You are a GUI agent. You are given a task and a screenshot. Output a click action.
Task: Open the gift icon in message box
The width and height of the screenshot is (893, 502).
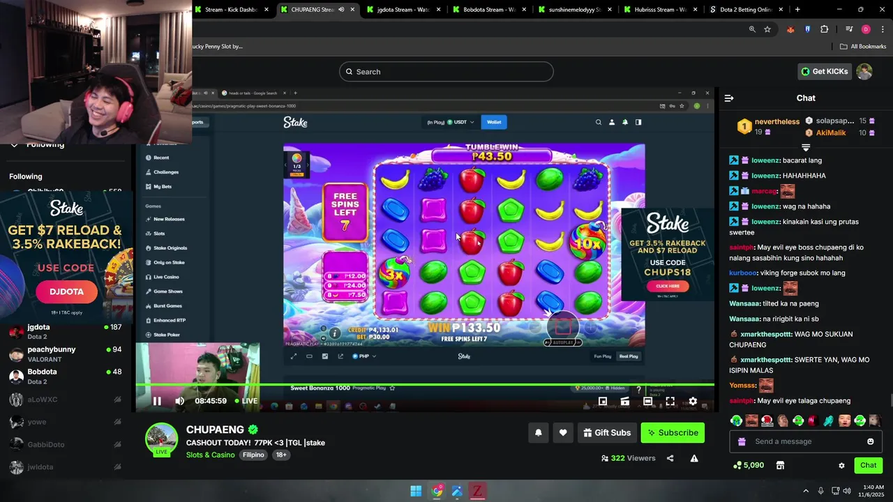742,441
